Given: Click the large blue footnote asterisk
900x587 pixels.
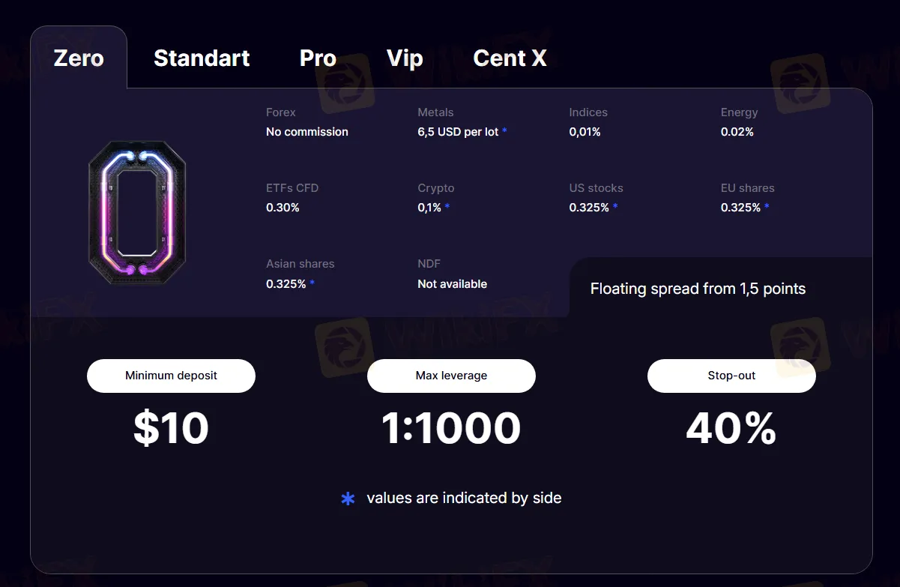Looking at the screenshot, I should coord(348,499).
